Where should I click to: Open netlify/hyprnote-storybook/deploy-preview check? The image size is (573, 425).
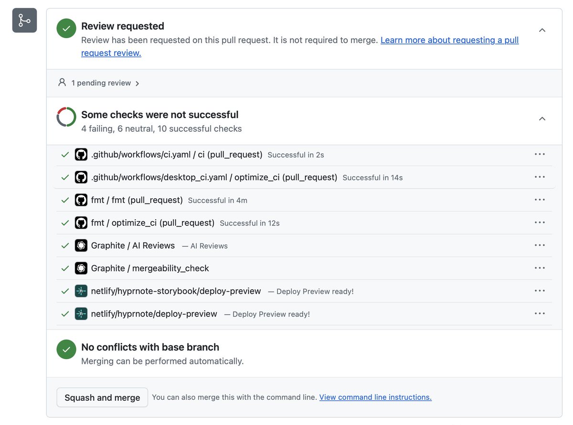coord(176,291)
